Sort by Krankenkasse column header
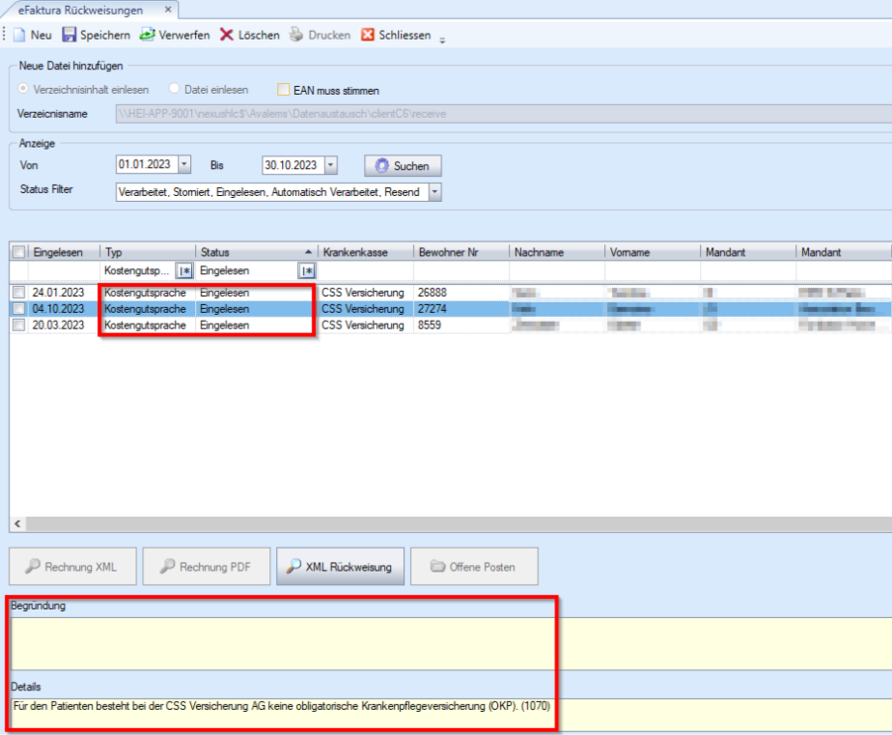892x735 pixels. tap(365, 252)
